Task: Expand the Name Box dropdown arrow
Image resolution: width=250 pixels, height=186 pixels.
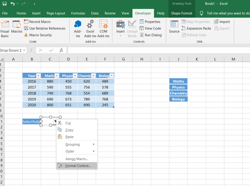Action: [24, 50]
